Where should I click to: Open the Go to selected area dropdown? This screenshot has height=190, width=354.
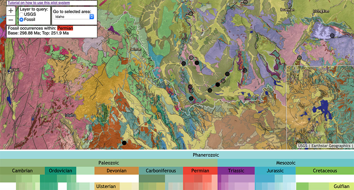coord(73,17)
